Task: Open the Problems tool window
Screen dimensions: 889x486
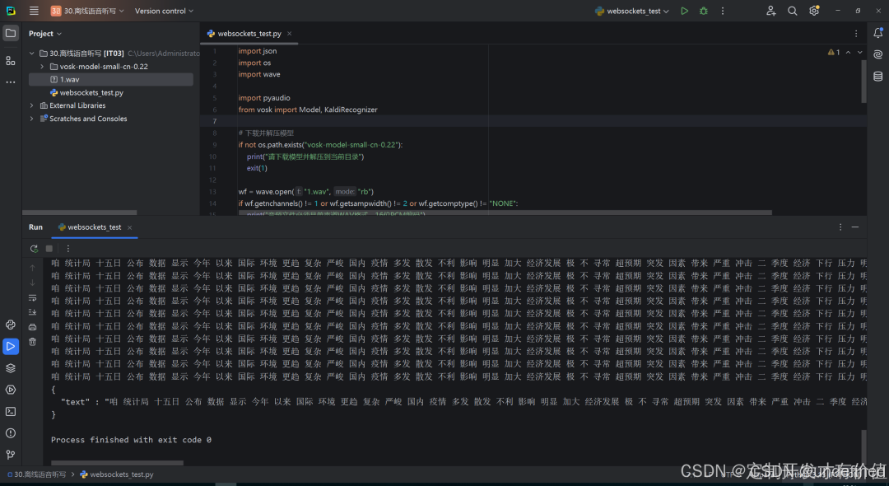Action: (x=10, y=432)
